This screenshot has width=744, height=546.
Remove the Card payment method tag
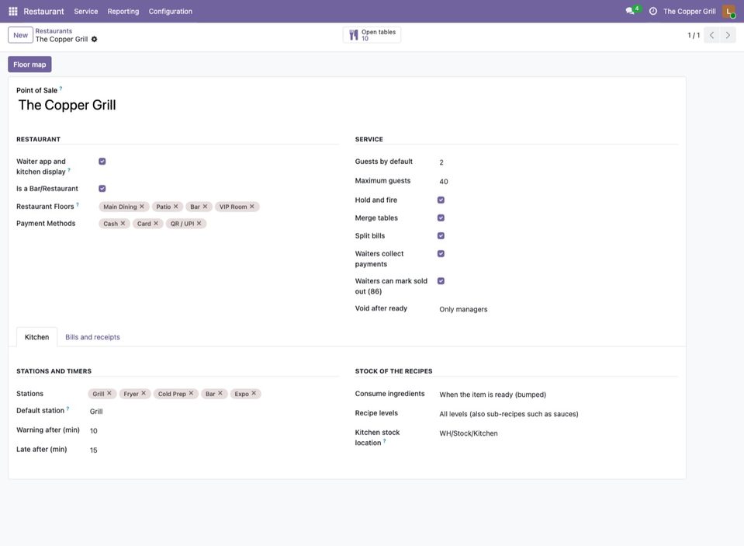coord(156,224)
